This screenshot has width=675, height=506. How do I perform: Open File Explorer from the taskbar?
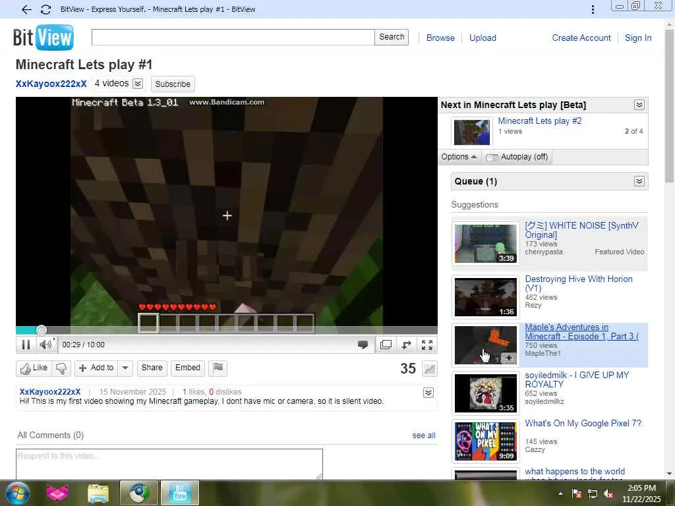pos(98,493)
